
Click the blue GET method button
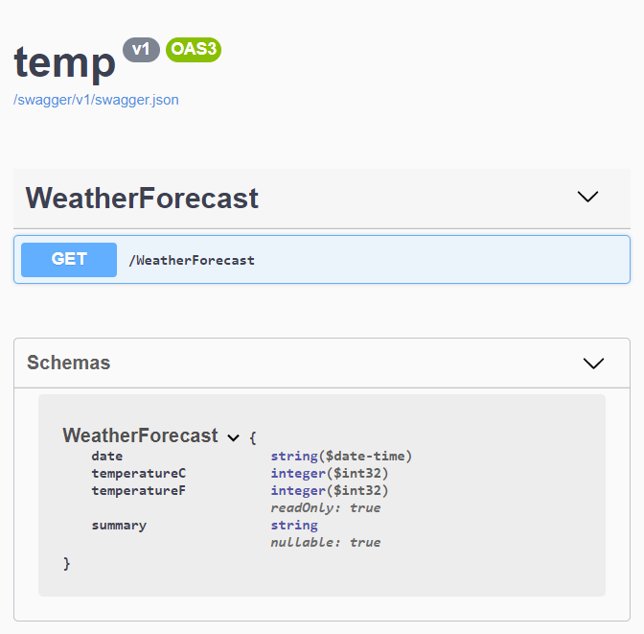click(69, 259)
